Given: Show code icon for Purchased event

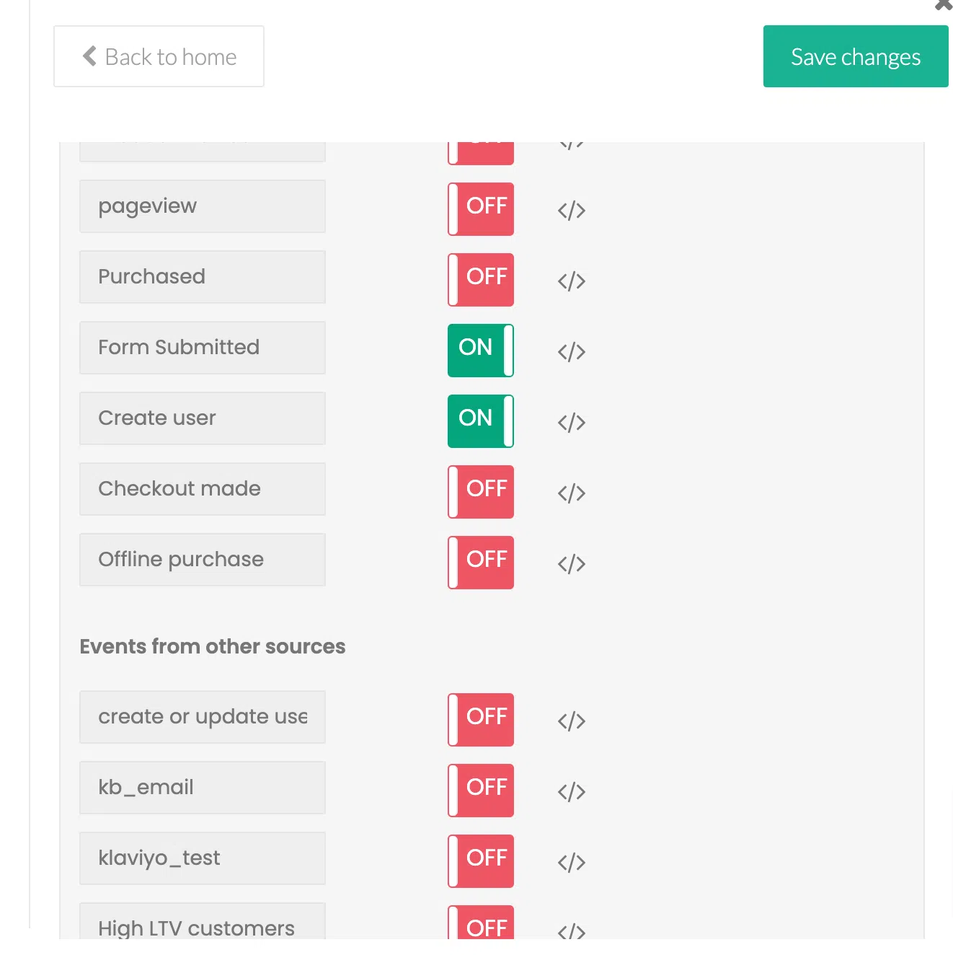Looking at the screenshot, I should pyautogui.click(x=571, y=281).
